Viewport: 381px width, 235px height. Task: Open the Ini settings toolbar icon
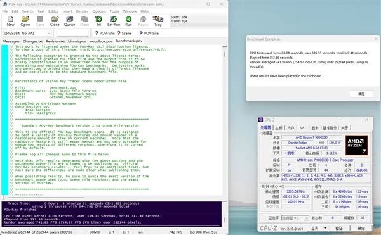point(99,21)
